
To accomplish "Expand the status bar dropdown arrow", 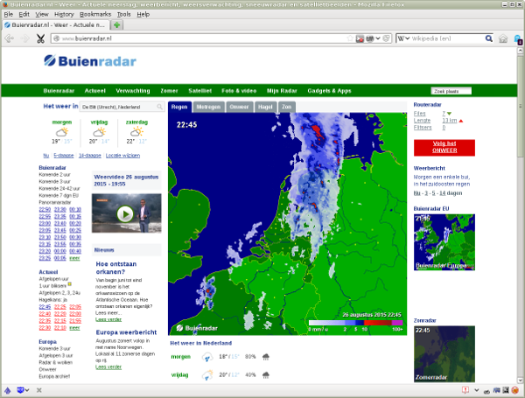I will click(x=477, y=390).
